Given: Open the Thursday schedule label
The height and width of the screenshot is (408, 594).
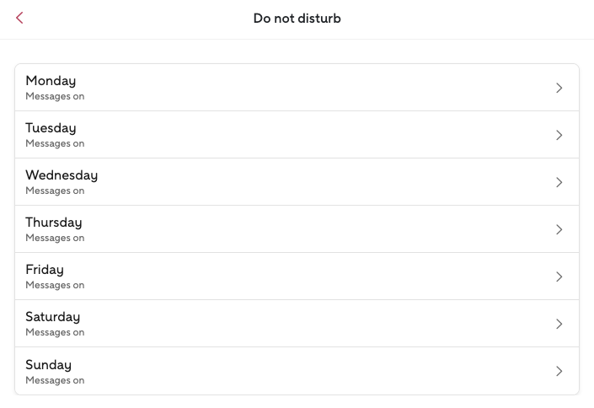Looking at the screenshot, I should pyautogui.click(x=54, y=223).
